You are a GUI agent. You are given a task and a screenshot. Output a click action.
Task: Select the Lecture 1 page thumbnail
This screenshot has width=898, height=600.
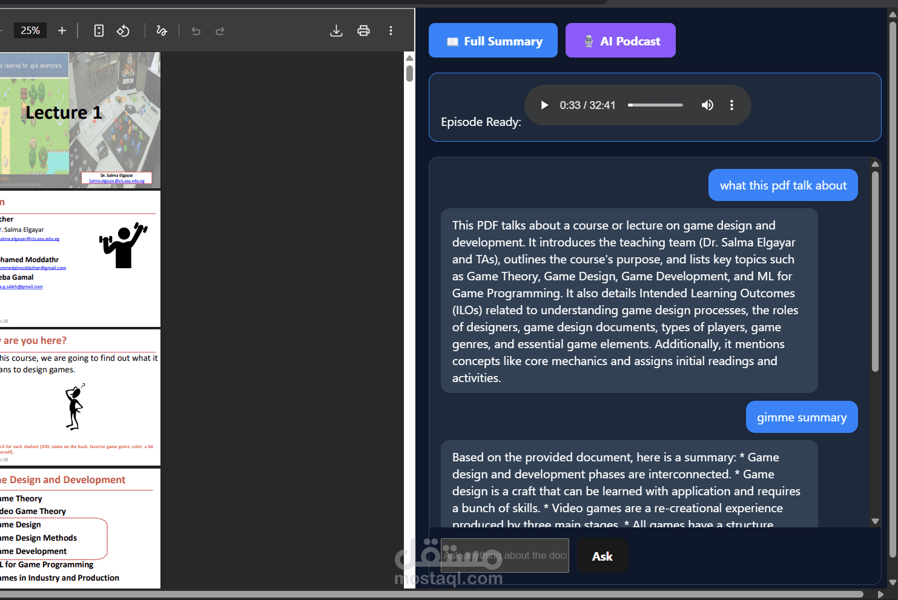click(79, 120)
